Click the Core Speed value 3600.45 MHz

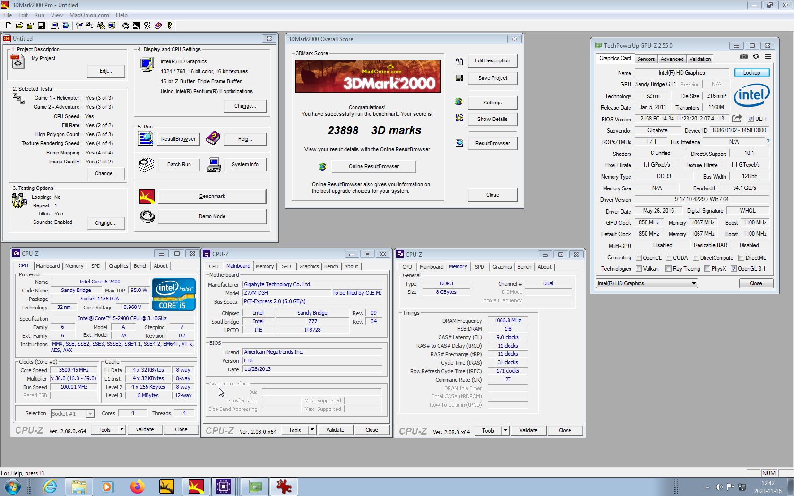click(74, 370)
